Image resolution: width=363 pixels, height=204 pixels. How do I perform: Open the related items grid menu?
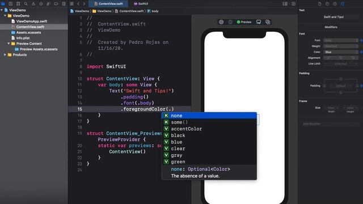(72, 4)
